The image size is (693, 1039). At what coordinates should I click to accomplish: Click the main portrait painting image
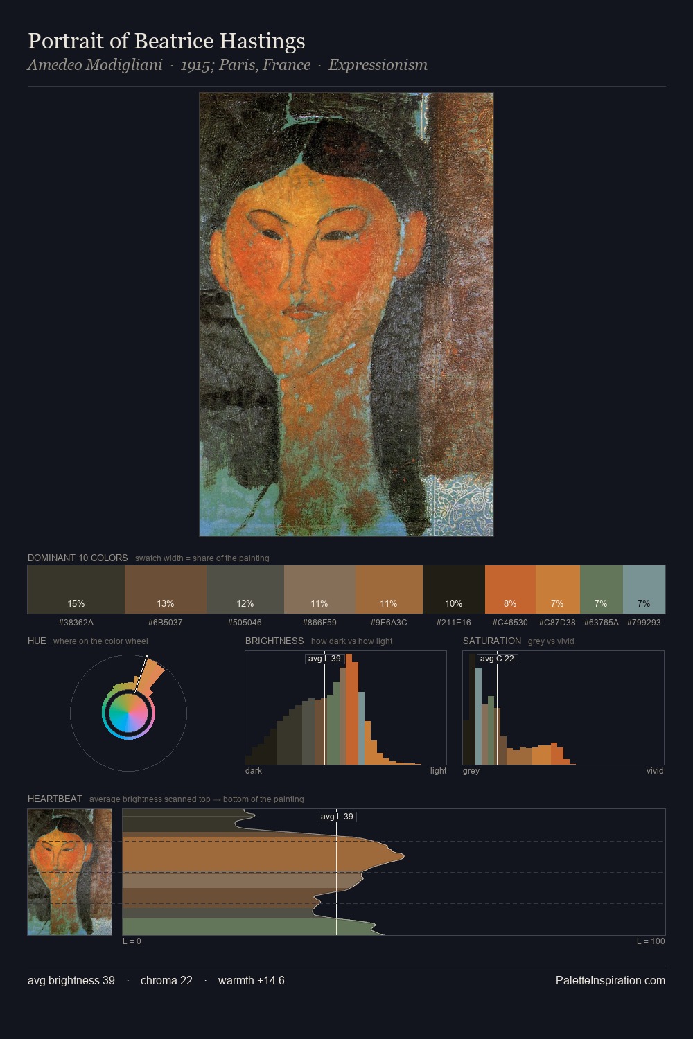pyautogui.click(x=346, y=314)
